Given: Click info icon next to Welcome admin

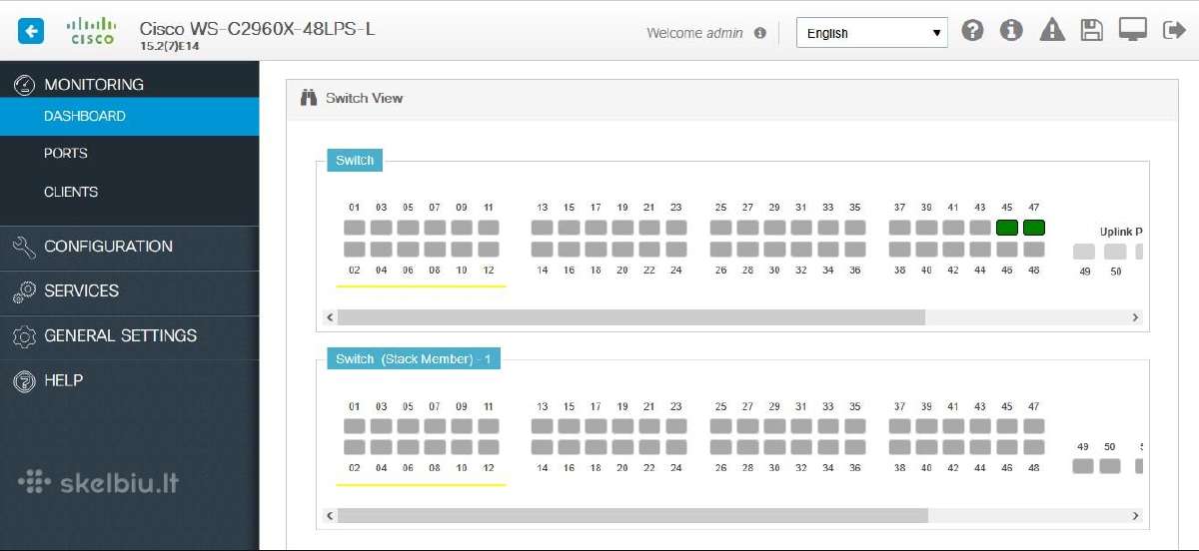Looking at the screenshot, I should click(x=759, y=33).
